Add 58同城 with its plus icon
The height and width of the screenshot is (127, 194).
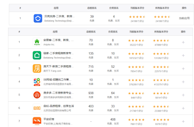(x=183, y=82)
